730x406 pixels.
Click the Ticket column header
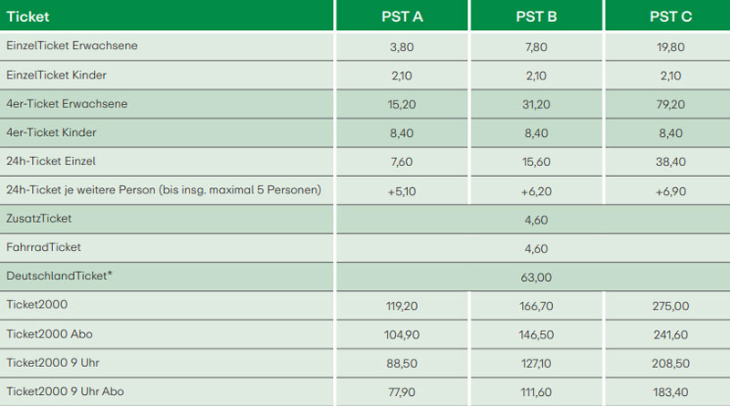tap(27, 16)
